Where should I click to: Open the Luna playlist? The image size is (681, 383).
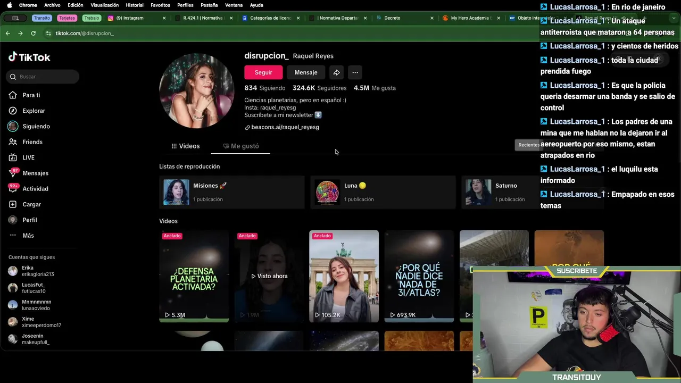pyautogui.click(x=383, y=192)
